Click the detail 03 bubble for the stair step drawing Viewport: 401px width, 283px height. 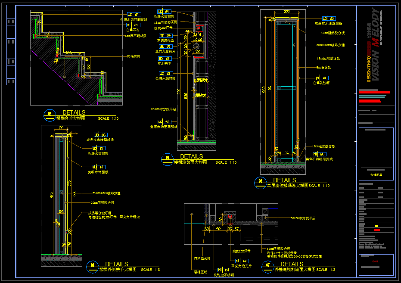pyautogui.click(x=50, y=114)
